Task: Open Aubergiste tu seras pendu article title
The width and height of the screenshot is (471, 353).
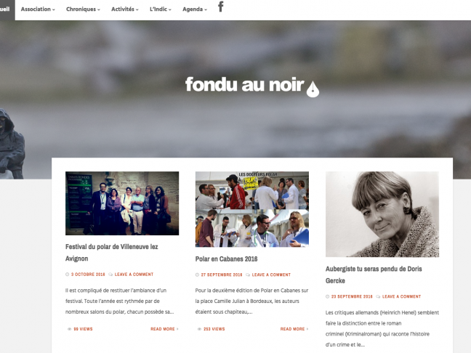Action: [374, 275]
